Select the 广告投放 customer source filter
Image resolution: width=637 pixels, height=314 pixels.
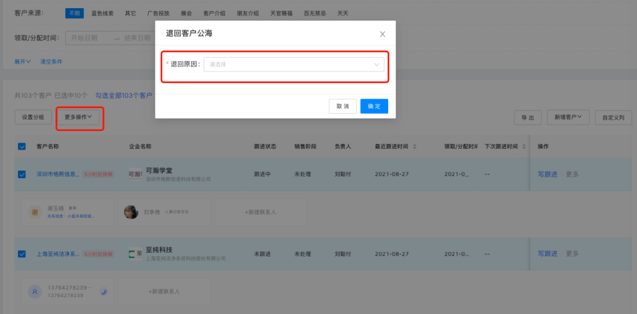point(158,13)
